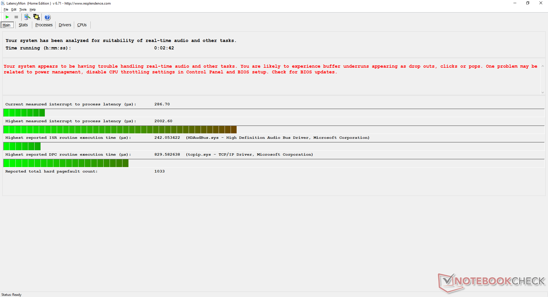Image resolution: width=548 pixels, height=297 pixels.
Task: Click the ISR value 242.053422
Action: [167, 138]
